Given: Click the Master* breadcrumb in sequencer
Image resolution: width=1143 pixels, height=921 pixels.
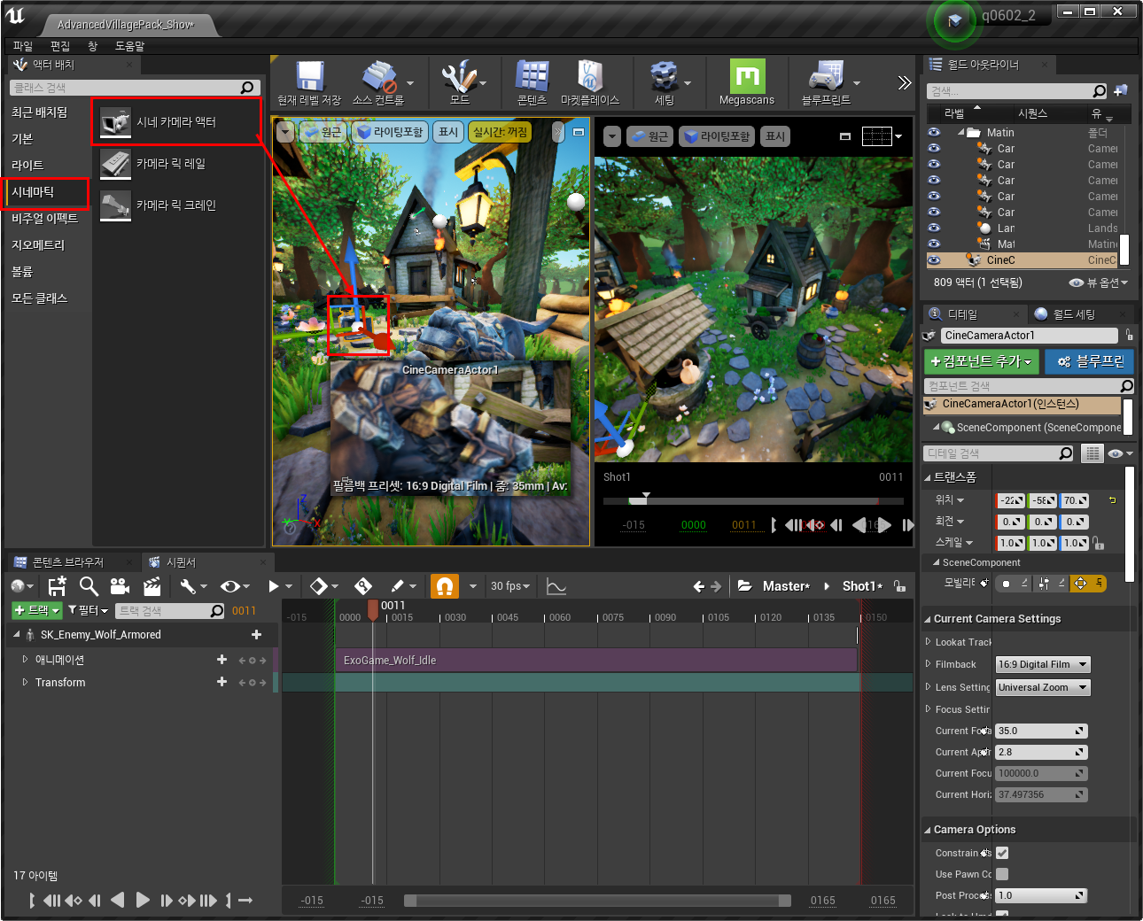Looking at the screenshot, I should (x=785, y=585).
